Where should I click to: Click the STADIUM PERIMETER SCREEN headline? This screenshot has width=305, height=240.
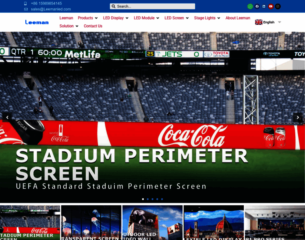tap(132, 164)
